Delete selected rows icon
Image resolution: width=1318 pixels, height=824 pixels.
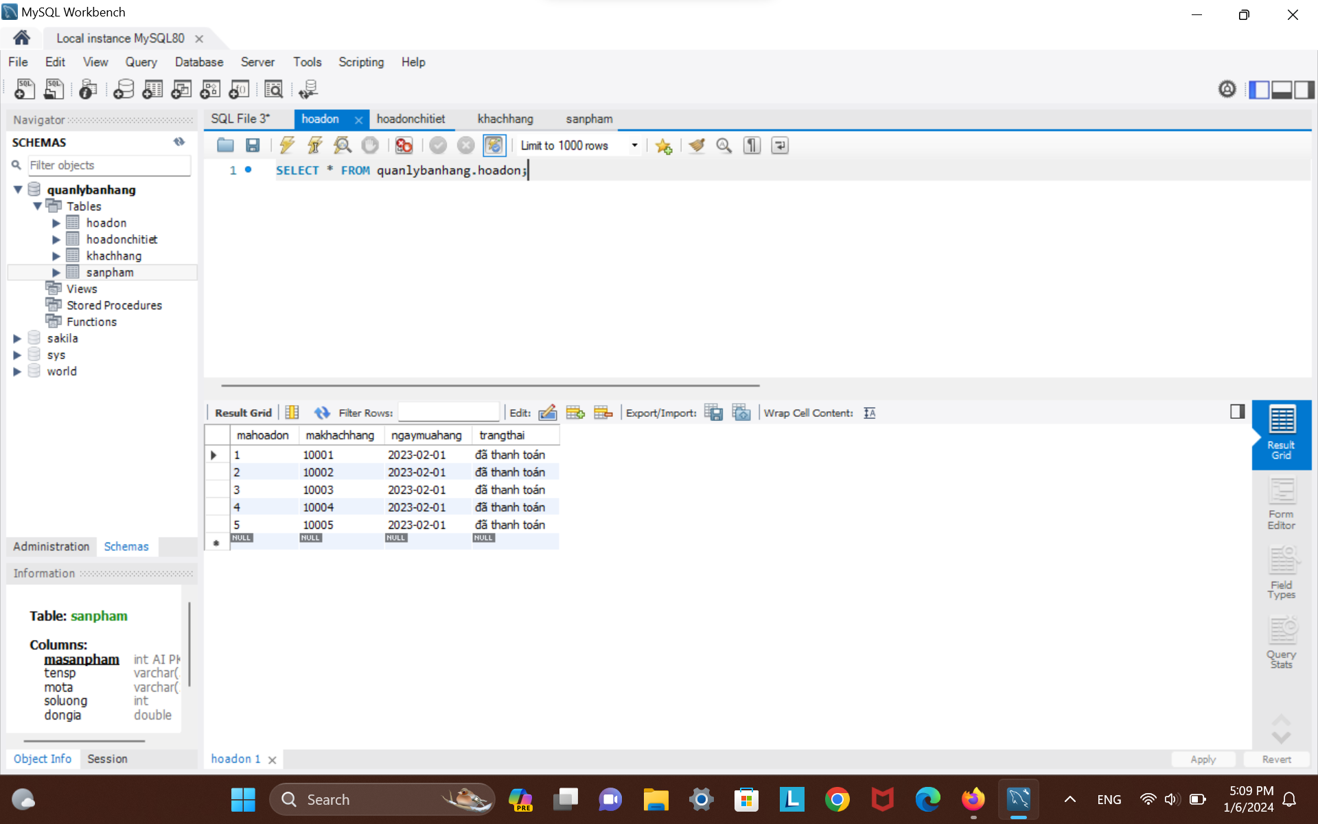tap(603, 413)
